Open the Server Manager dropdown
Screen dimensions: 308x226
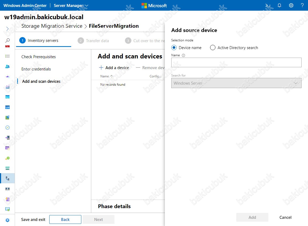tap(71, 6)
